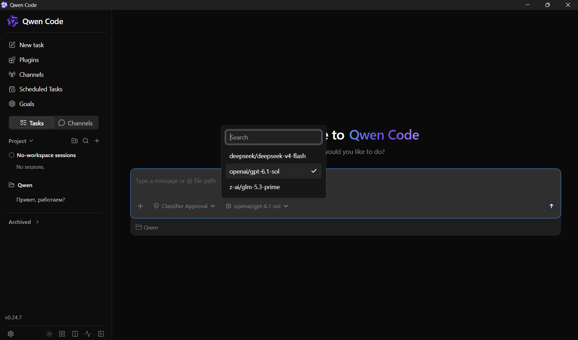Expand the Archived section

tap(24, 222)
